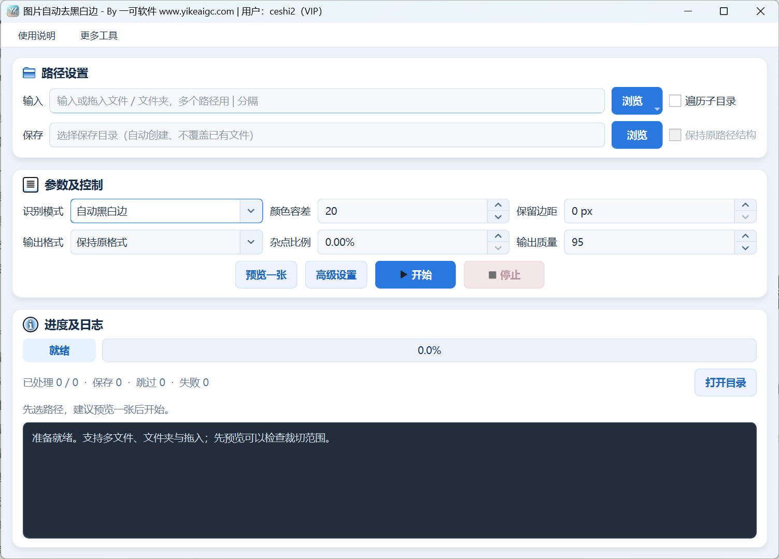
Task: Increase 杂点比例 with the up arrow
Action: [498, 237]
